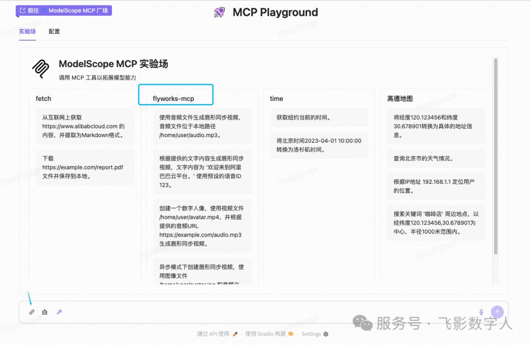This screenshot has width=530, height=345.
Task: Click the time column heading
Action: click(x=276, y=99)
